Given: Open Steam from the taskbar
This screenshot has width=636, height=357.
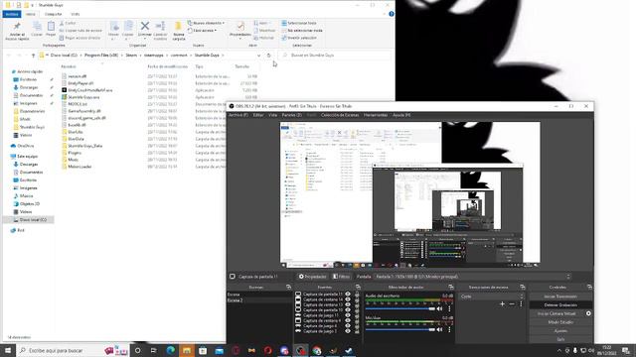Looking at the screenshot, I should [349, 350].
